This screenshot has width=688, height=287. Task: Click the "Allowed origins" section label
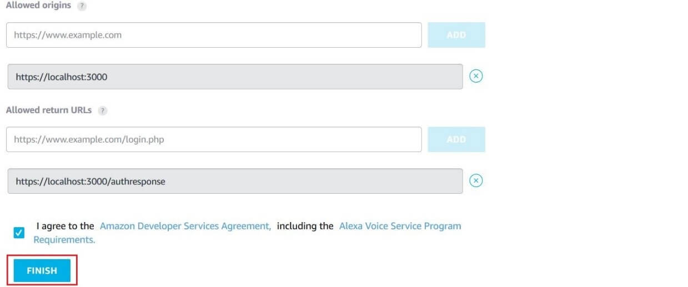[x=38, y=5]
